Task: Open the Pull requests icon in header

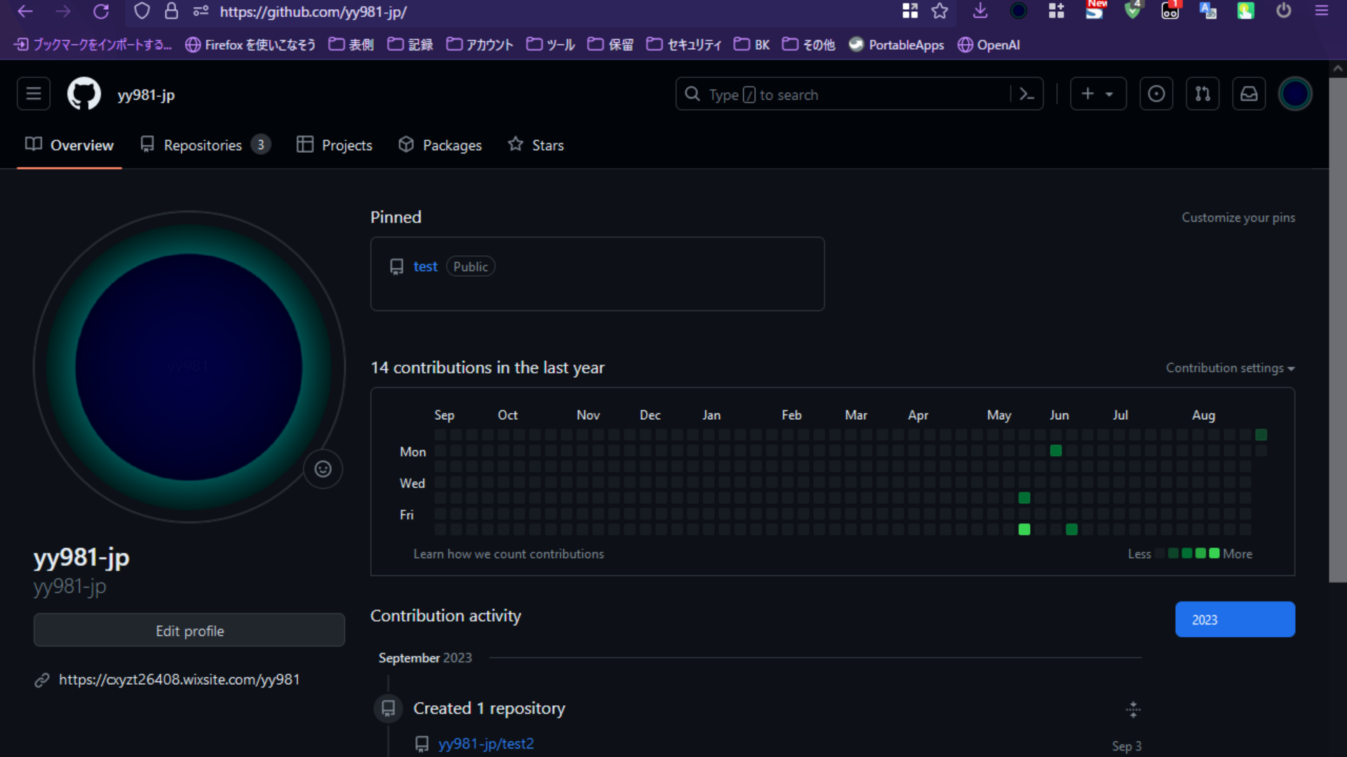Action: [x=1202, y=94]
